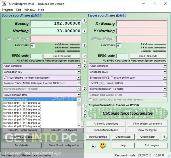Viewport: 171px width, 158px height.
Task: Click the question mark beside the Easting field
Action: [x=84, y=20]
